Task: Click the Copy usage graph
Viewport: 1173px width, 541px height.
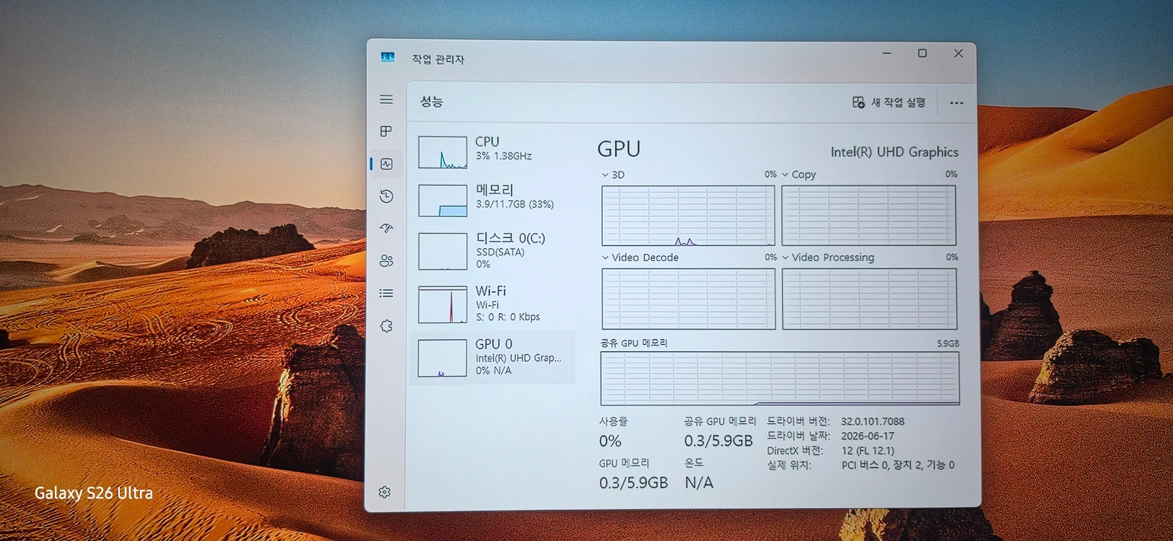Action: tap(868, 216)
